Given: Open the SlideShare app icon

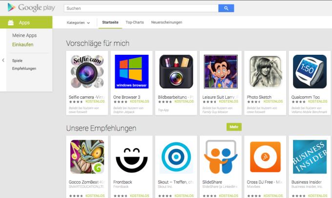Looking at the screenshot, I should click(x=221, y=157).
